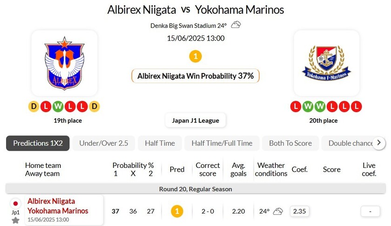This screenshot has width=391, height=226.
Task: Click the weather cloud icon next to stadium name
Action: coord(236,25)
